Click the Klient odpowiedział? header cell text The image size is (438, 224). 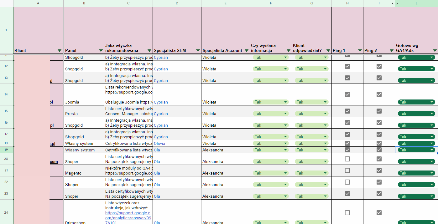click(307, 48)
